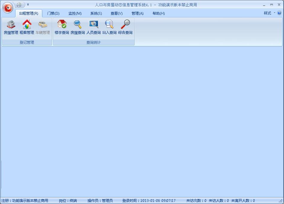Minimize the application window

[x=264, y=5]
